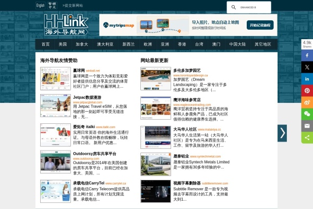This screenshot has height=209, width=313.
Task: Click the 赢球网 title link
Action: (x=79, y=71)
